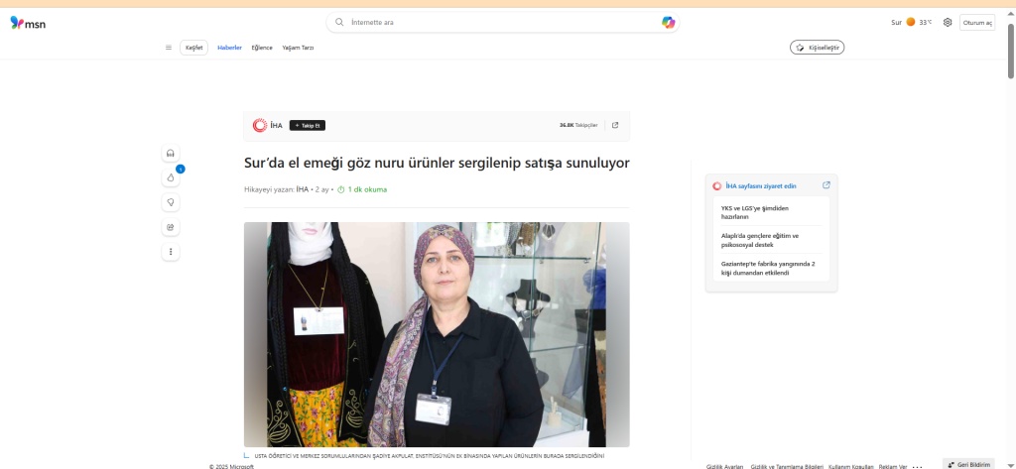The image size is (1016, 469).
Task: Share the article via share icon
Action: coord(171,227)
